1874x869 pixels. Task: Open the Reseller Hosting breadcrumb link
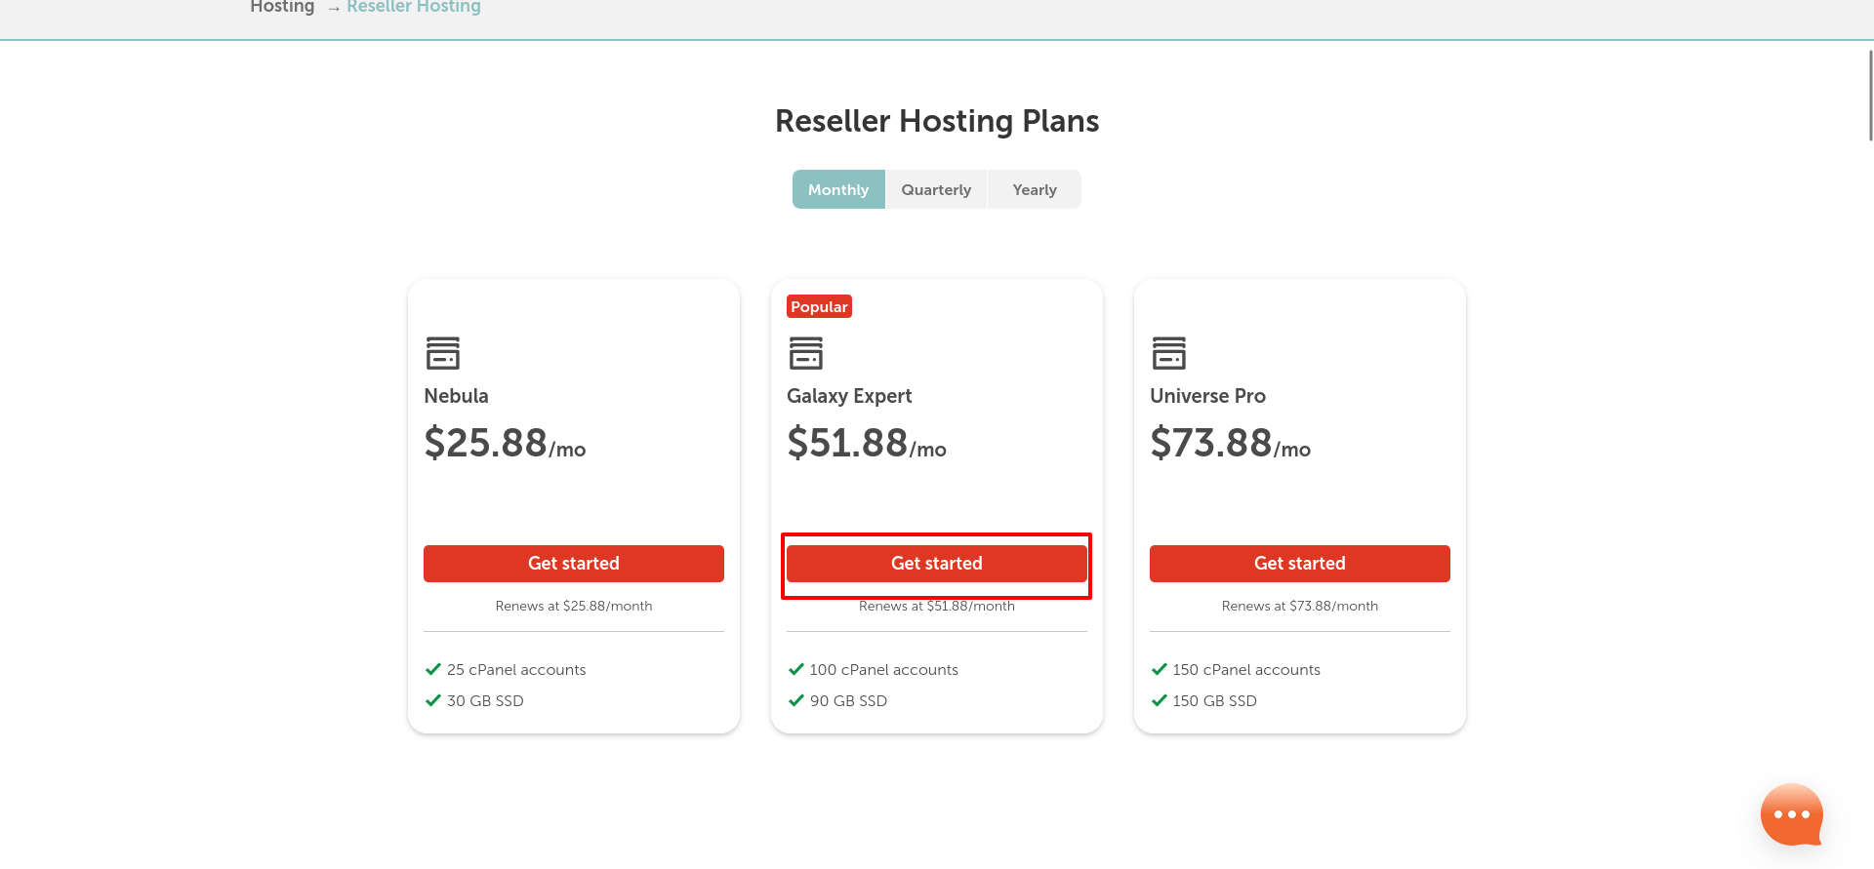tap(414, 7)
